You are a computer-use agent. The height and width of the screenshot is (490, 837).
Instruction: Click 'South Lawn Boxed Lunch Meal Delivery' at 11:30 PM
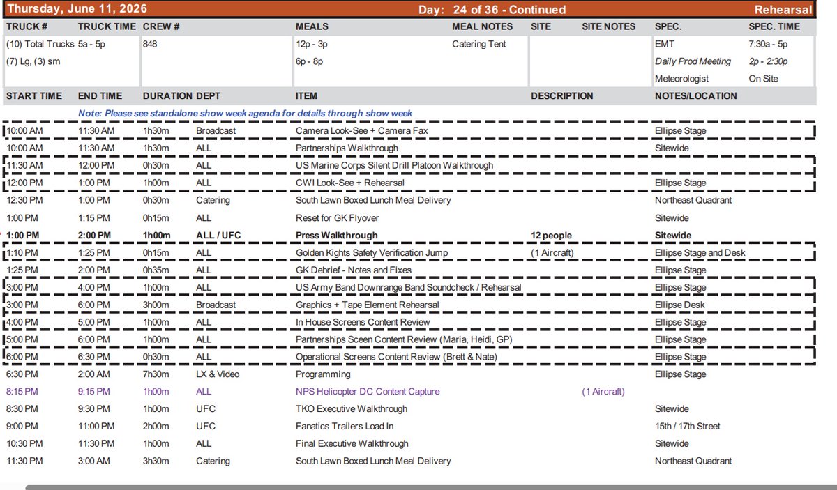point(373,461)
